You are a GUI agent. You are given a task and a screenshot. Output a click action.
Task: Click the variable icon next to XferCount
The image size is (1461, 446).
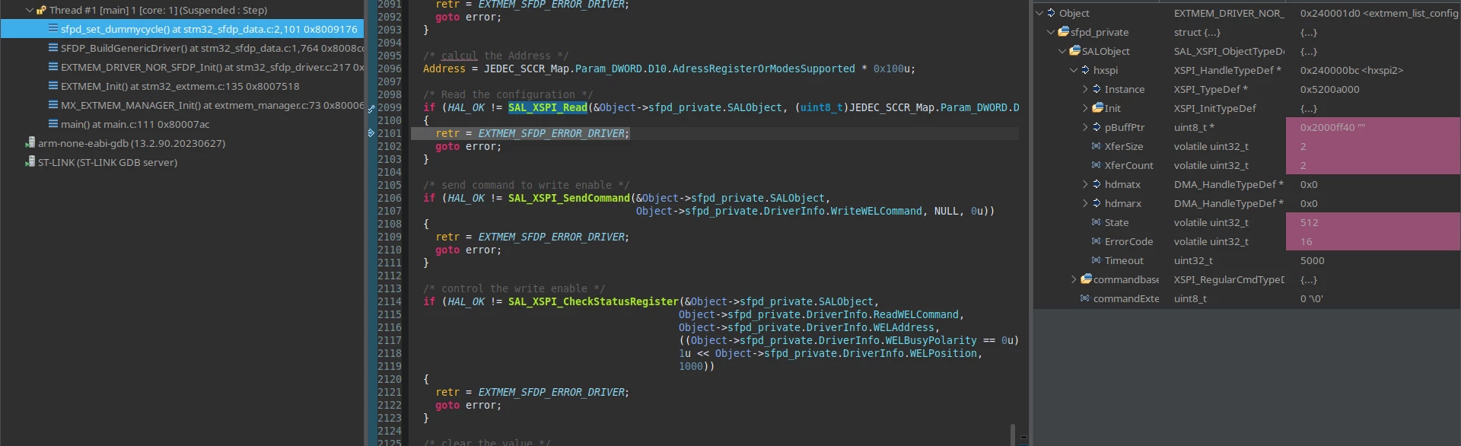1097,164
